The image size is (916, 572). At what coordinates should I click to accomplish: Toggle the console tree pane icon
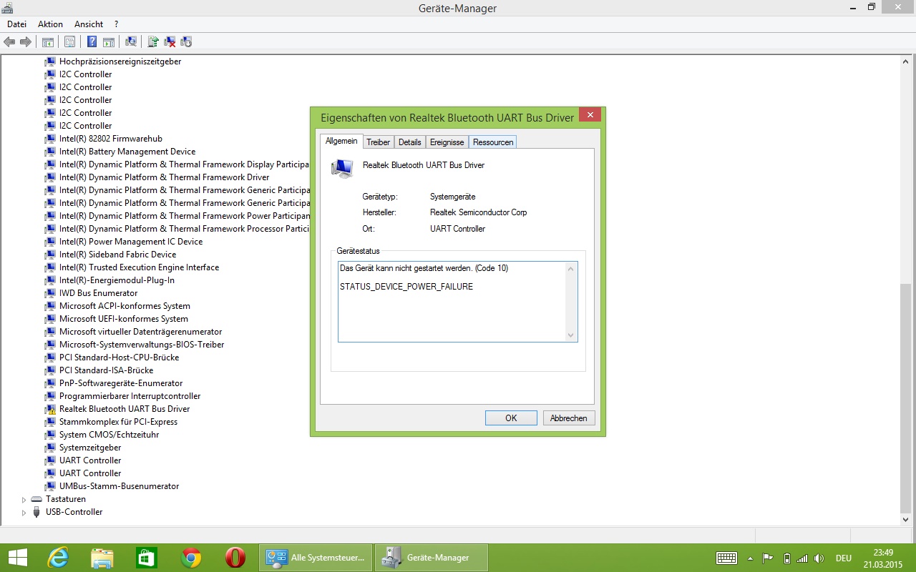coord(48,41)
